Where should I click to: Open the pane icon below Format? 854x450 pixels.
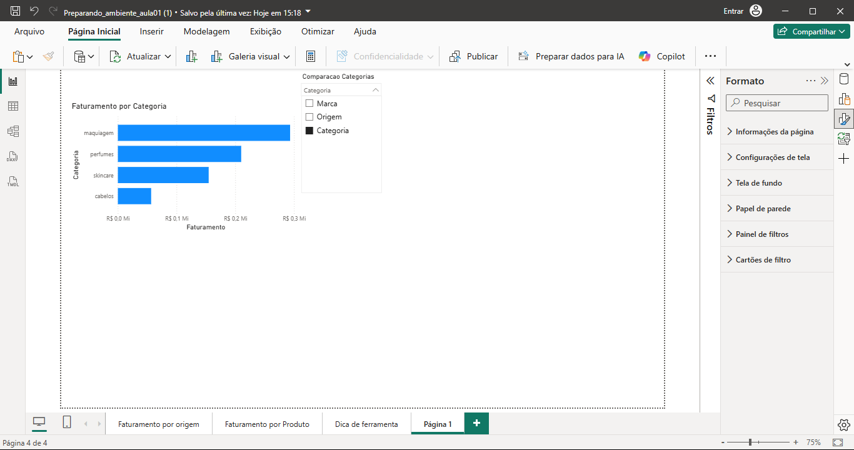[x=844, y=139]
